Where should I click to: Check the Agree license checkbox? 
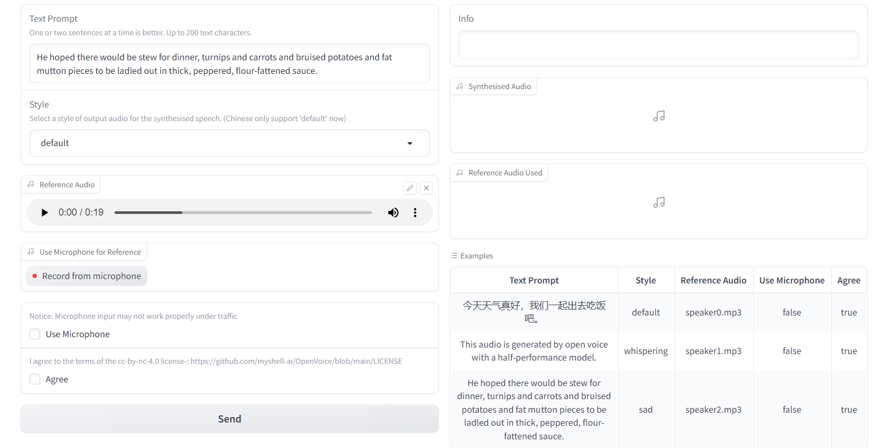[35, 379]
